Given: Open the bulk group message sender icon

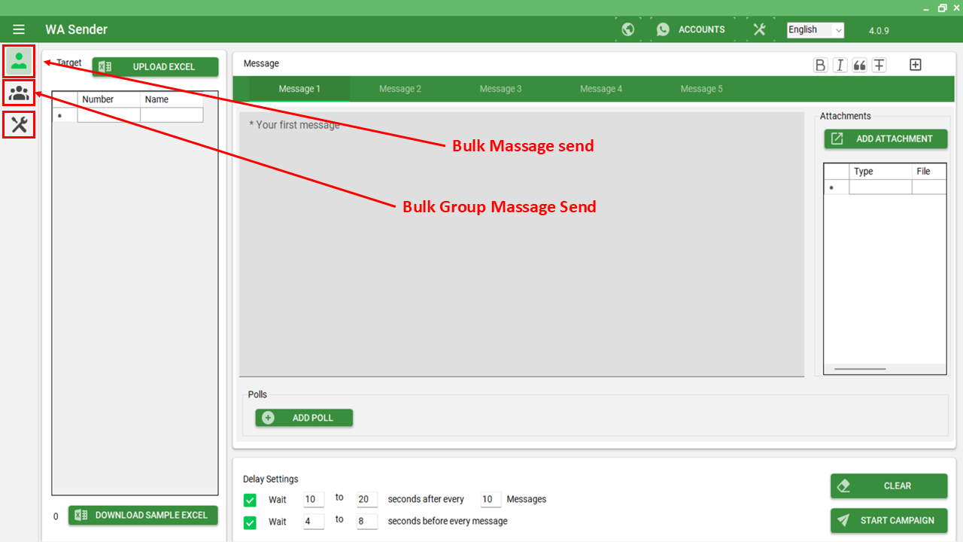Looking at the screenshot, I should [x=19, y=93].
